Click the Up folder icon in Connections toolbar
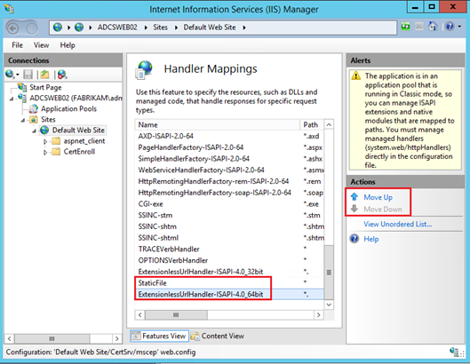This screenshot has width=470, height=364. pos(44,75)
